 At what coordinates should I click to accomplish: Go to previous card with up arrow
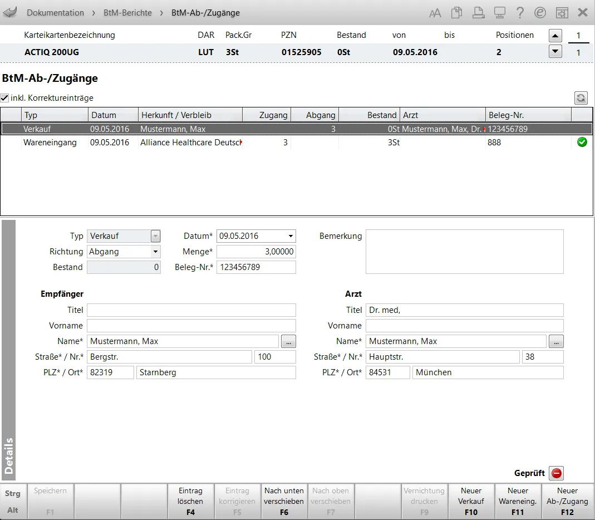pyautogui.click(x=555, y=36)
